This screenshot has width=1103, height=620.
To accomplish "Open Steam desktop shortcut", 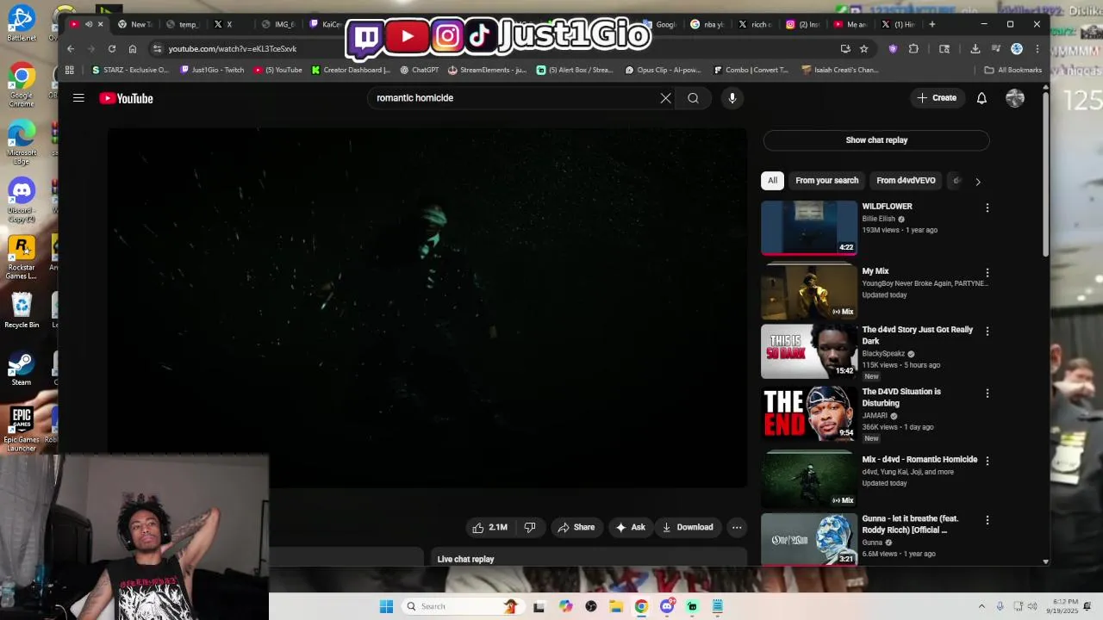I will pyautogui.click(x=22, y=369).
